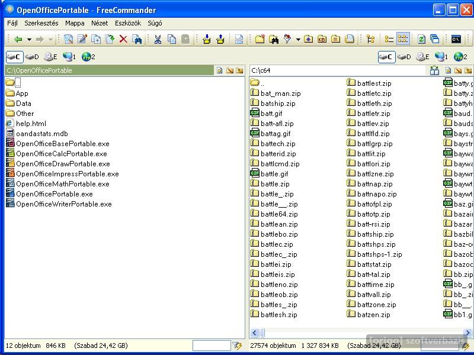The image size is (474, 355).
Task: Select OpenOfficeMathPortable.exe
Action: 57,184
